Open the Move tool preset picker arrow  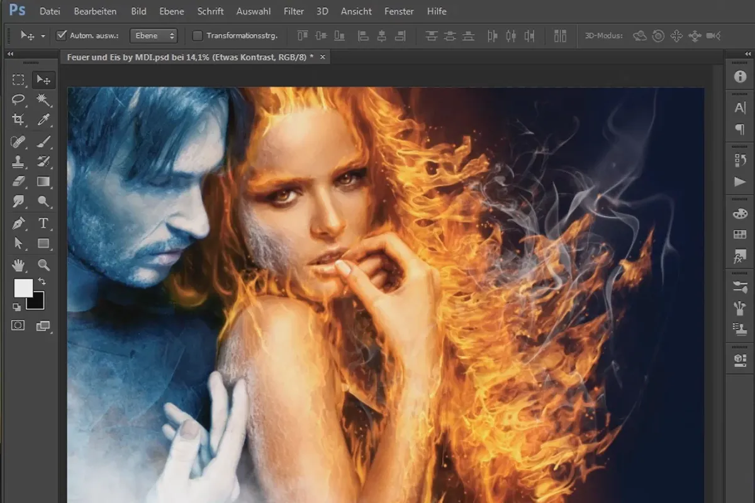(43, 36)
